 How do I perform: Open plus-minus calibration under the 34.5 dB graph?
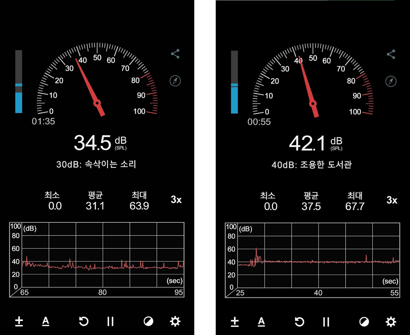(x=19, y=321)
